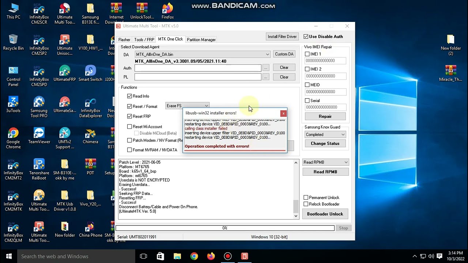This screenshot has width=468, height=263.
Task: Open New folder (2) on desktop
Action: (x=450, y=45)
